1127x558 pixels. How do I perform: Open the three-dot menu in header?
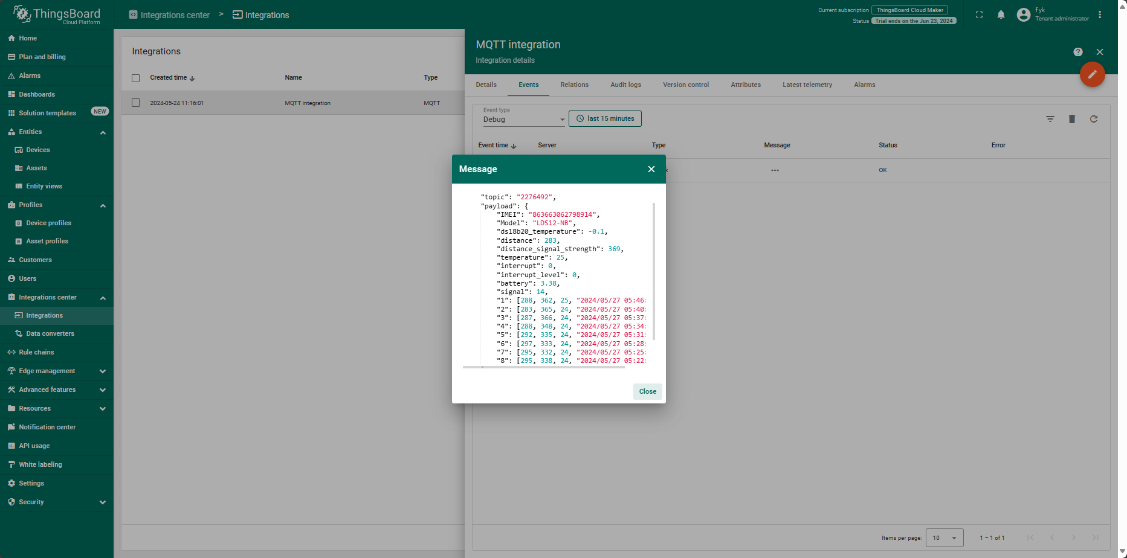pos(1100,14)
